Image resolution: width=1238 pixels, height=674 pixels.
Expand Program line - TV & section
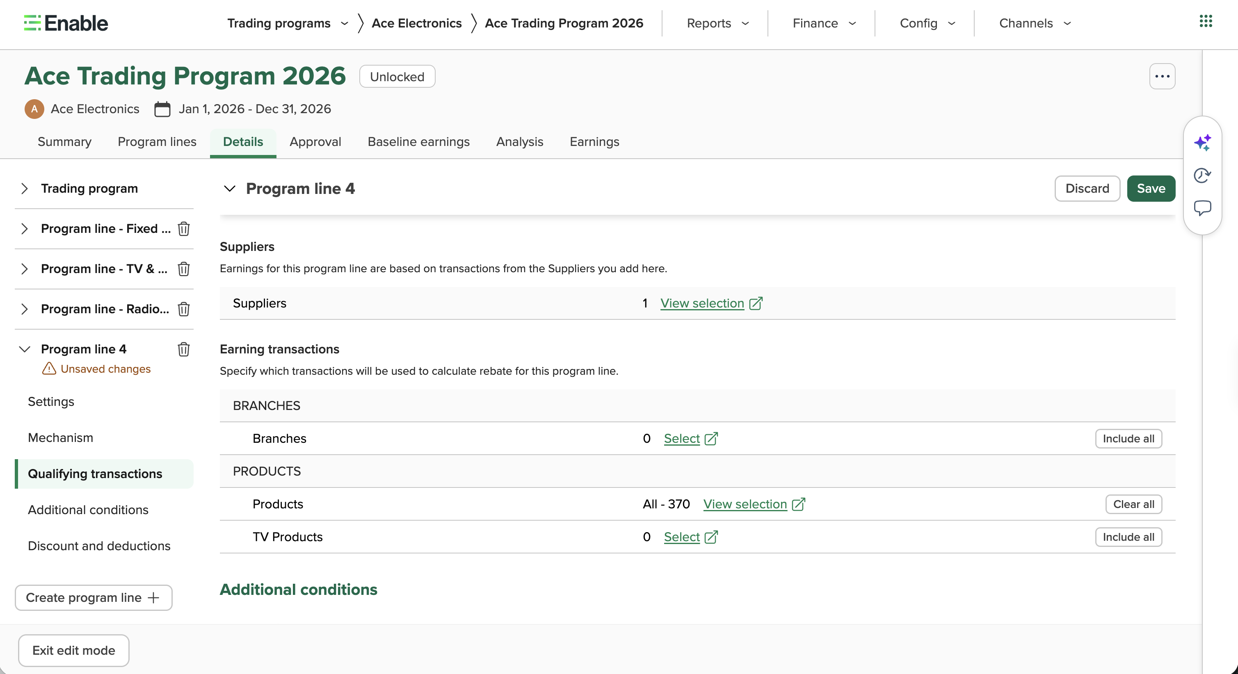[x=25, y=269]
